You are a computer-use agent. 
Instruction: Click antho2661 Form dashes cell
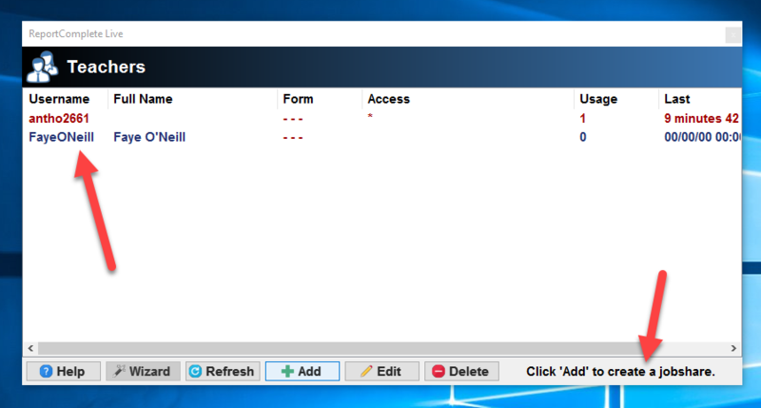(293, 119)
